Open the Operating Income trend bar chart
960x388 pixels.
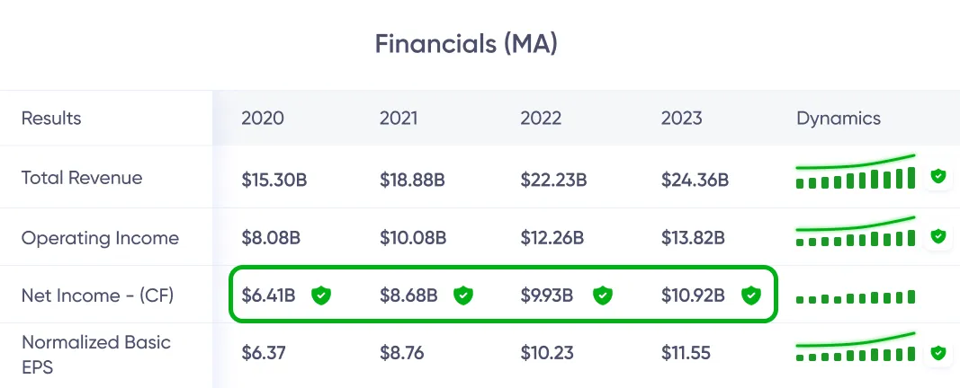pos(855,234)
